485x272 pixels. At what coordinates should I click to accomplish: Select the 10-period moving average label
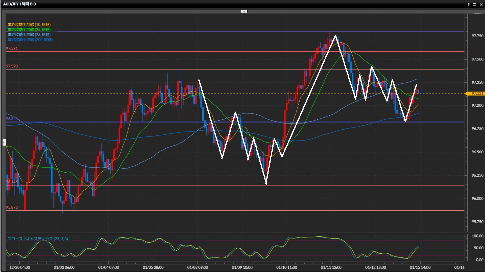pyautogui.click(x=29, y=24)
